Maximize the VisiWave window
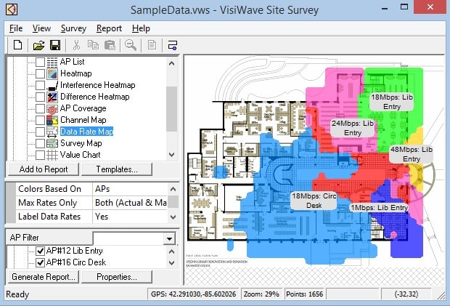450x306 pixels. (404, 7)
